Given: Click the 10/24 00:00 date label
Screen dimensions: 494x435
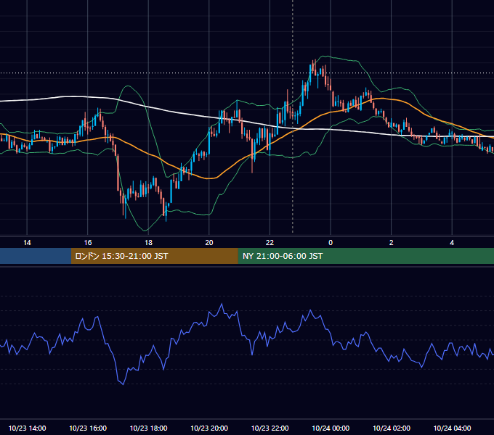Looking at the screenshot, I should (x=331, y=428).
